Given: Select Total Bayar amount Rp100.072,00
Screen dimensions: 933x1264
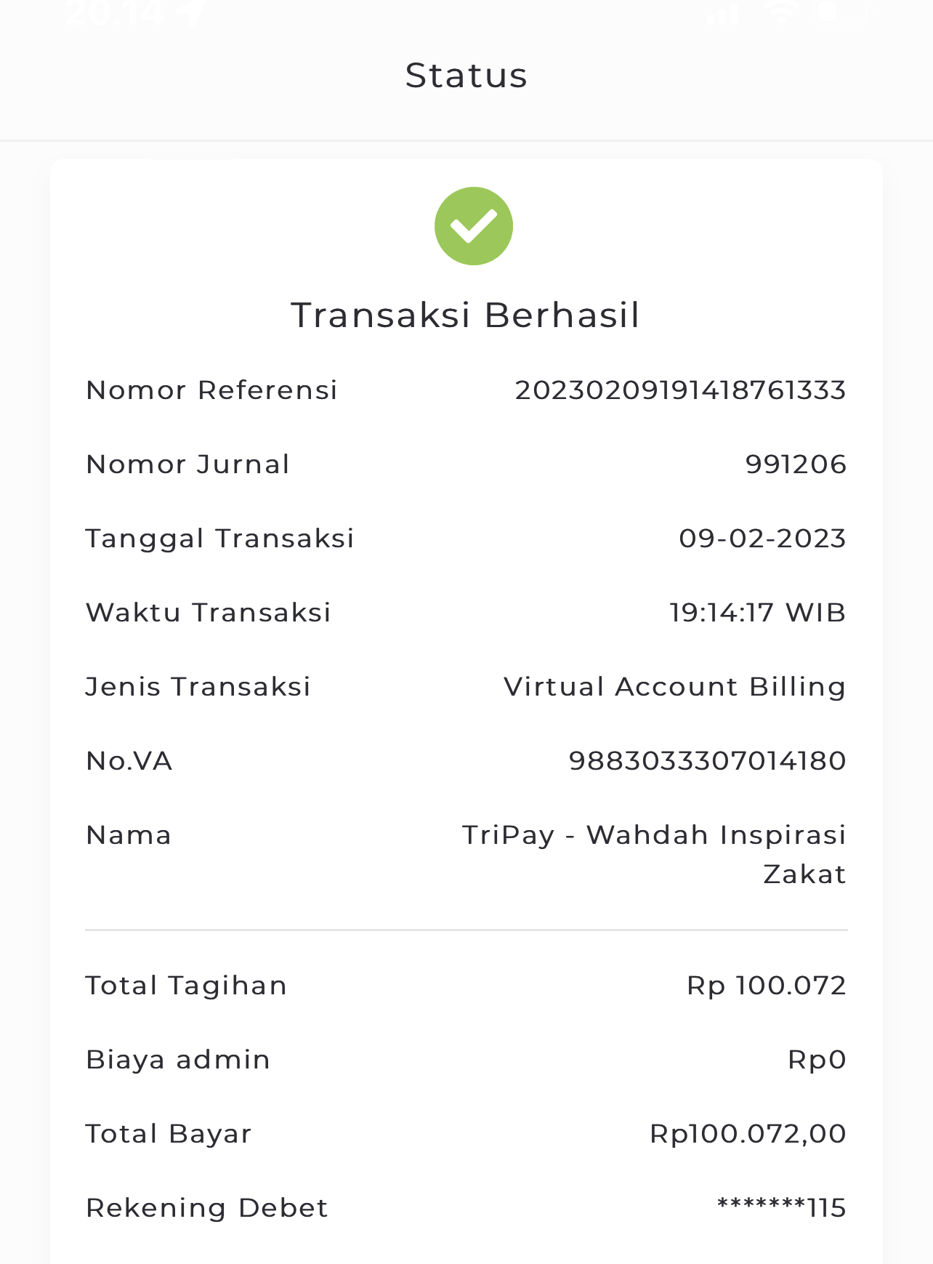Looking at the screenshot, I should 748,1134.
